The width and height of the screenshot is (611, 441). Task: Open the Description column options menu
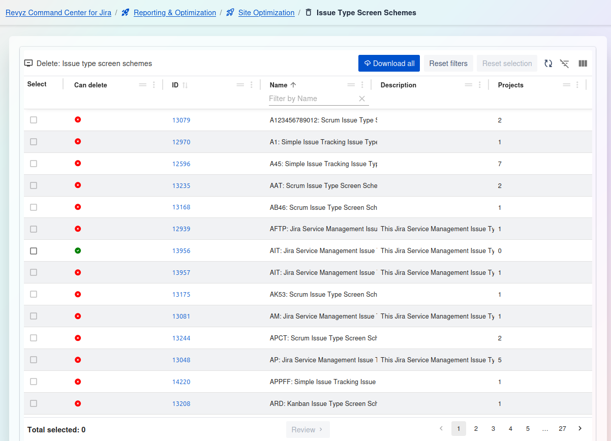pos(480,85)
